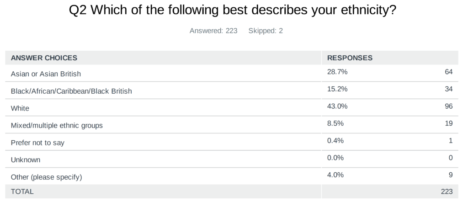Select the 'Answered: 223' text
The height and width of the screenshot is (207, 468).
point(213,31)
